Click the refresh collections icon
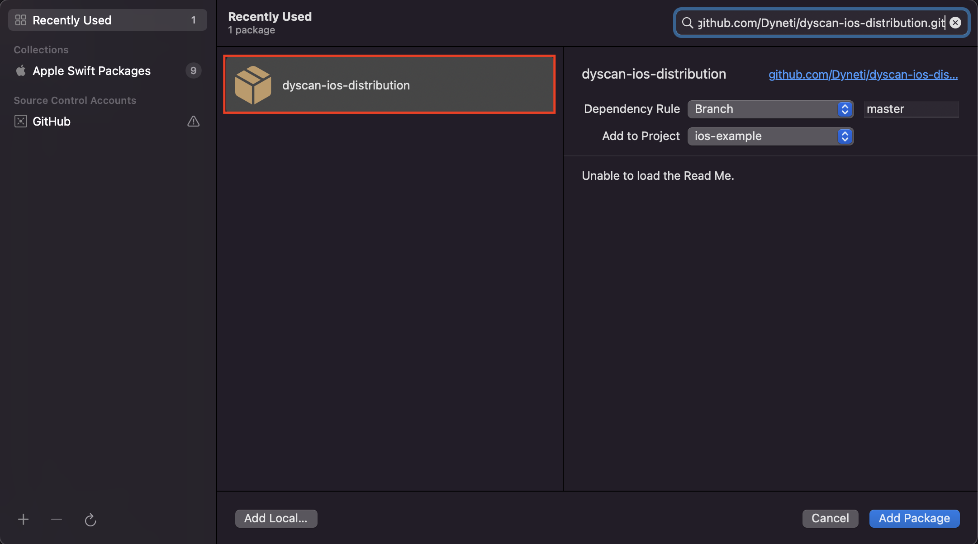 tap(90, 520)
